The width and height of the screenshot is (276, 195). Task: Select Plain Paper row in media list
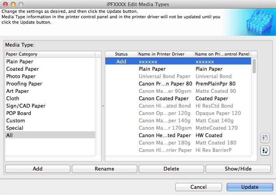178,69
